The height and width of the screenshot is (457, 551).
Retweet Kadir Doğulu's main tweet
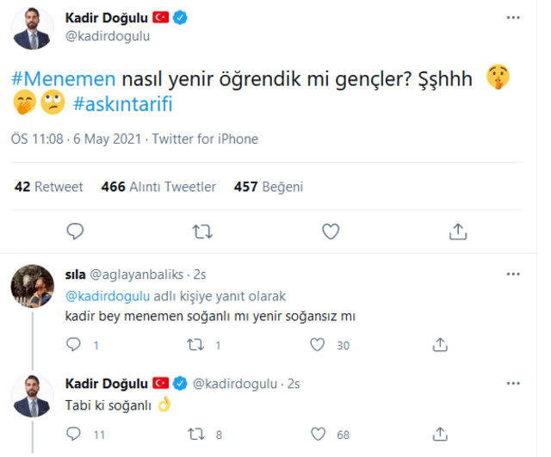pos(203,231)
